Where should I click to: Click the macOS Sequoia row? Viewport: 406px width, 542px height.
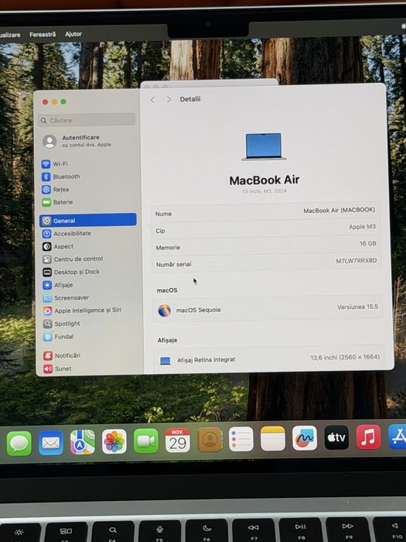point(268,309)
